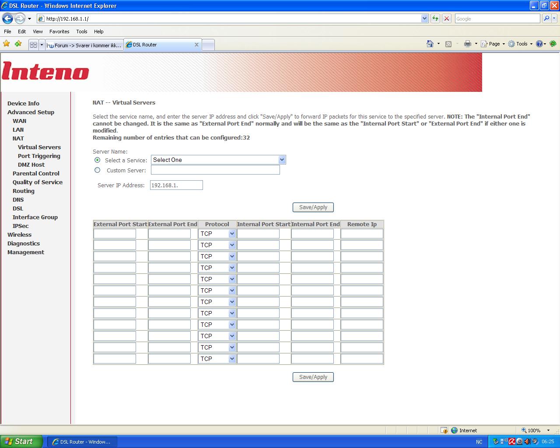Click the green extension icon at toolbar end
The image size is (560, 448).
[553, 44]
